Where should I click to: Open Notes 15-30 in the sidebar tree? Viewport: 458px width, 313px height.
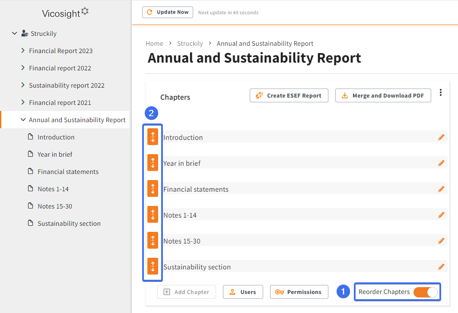[54, 206]
